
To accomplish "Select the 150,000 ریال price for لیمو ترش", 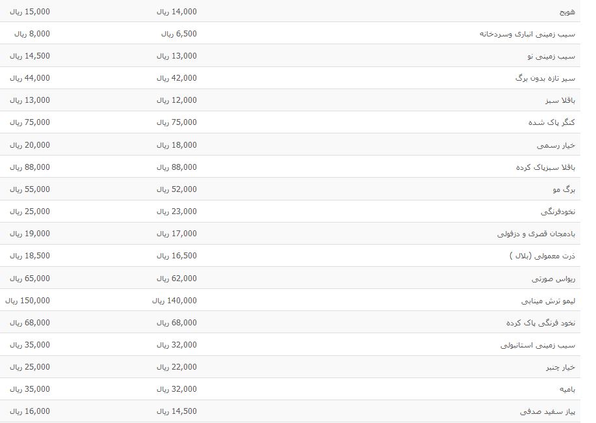I will [27, 301].
